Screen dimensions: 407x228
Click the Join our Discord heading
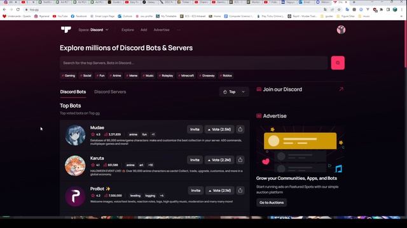coord(282,89)
